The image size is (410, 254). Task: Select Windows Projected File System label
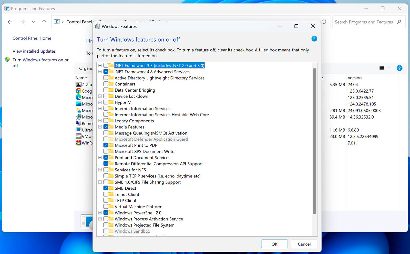click(x=145, y=225)
